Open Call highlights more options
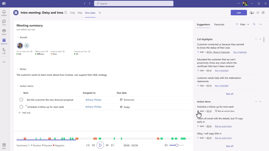This screenshot has width=269, height=151. pos(256,39)
